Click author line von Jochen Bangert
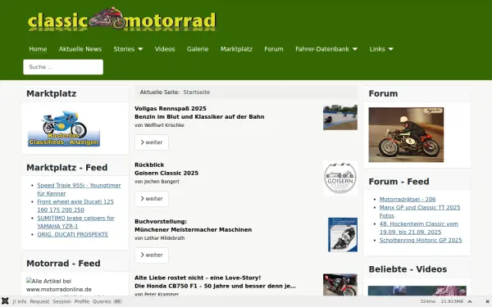The height and width of the screenshot is (307, 492). [157, 182]
